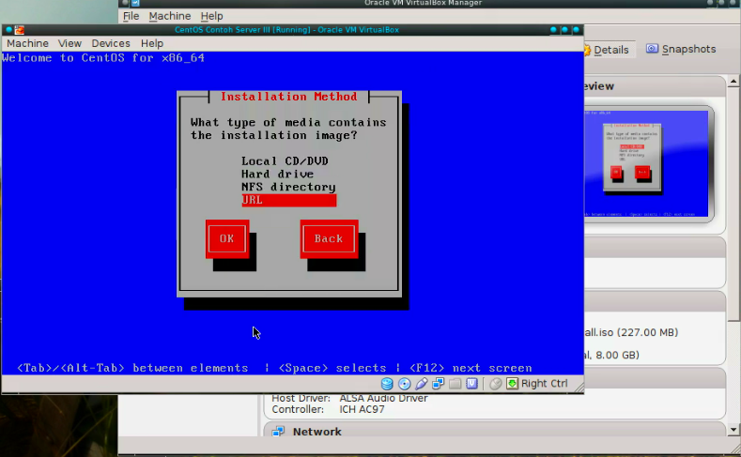Open File menu in VirtualBox Manager
The height and width of the screenshot is (457, 741).
[131, 16]
